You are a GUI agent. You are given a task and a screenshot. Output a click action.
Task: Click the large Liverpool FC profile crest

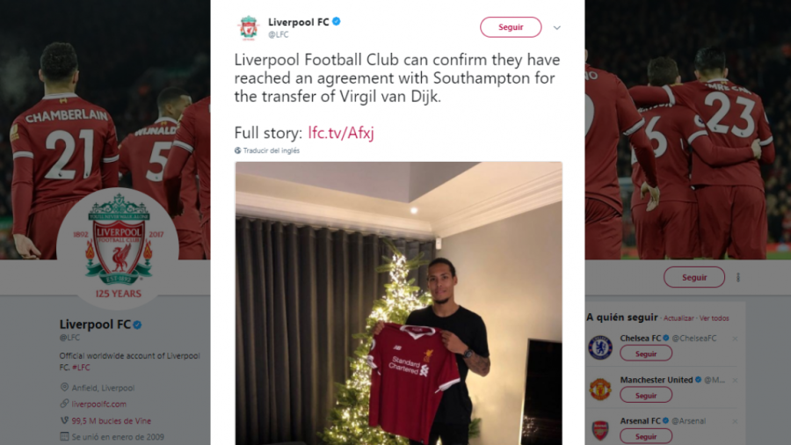coord(117,246)
